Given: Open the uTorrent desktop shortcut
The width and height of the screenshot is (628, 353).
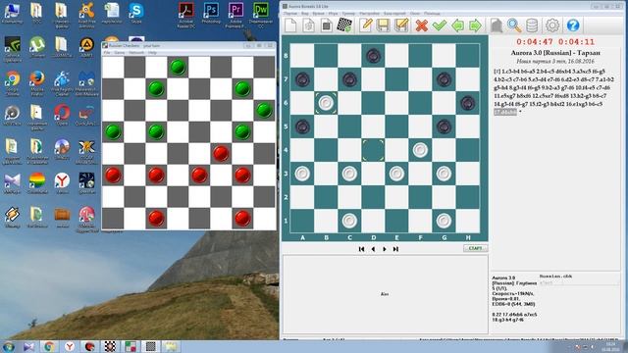Looking at the screenshot, I should point(37,48).
